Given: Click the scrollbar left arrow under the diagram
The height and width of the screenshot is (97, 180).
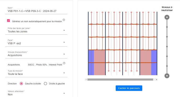Looking at the screenshot, I should pos(86,80).
